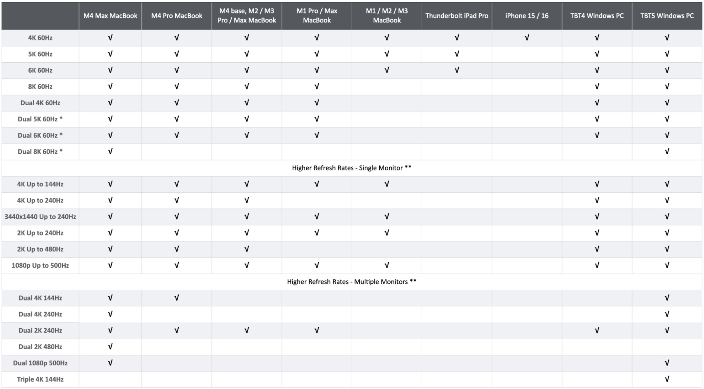This screenshot has height=389, width=704.
Task: Click Higher Refresh Rates - Multiple Monitors heading
Action: [x=351, y=282]
